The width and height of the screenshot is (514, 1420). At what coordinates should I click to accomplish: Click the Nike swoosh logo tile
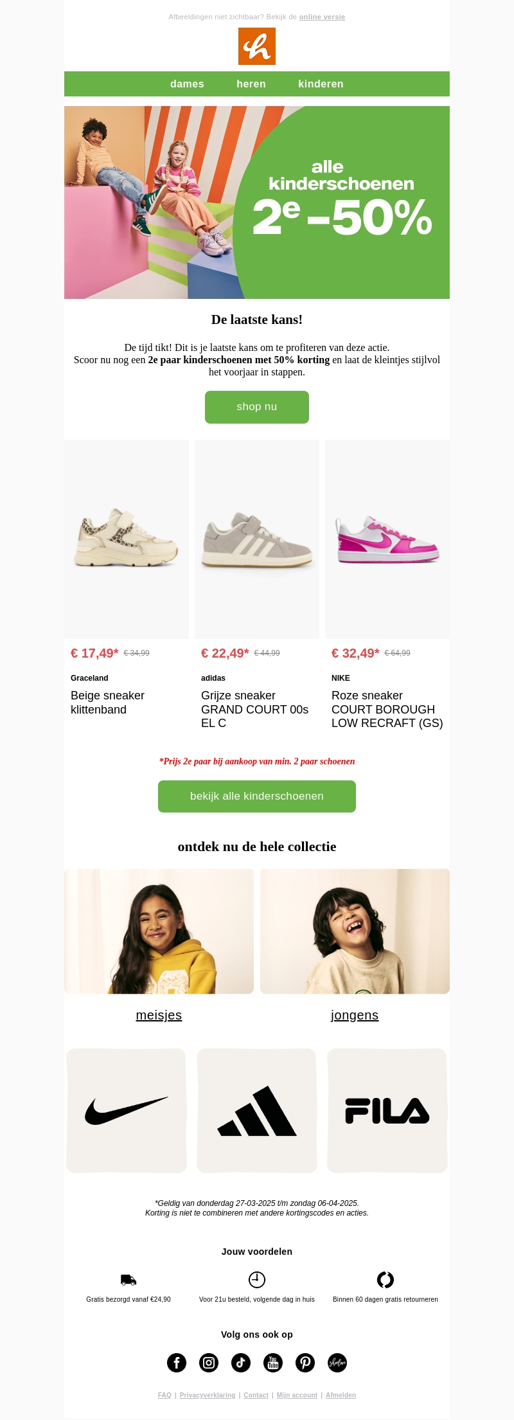127,1111
